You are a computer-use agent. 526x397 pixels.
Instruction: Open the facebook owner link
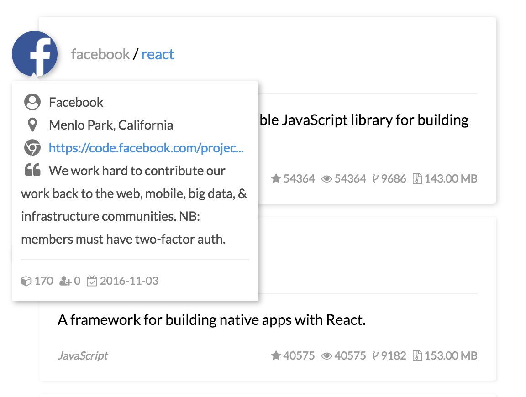coord(100,54)
